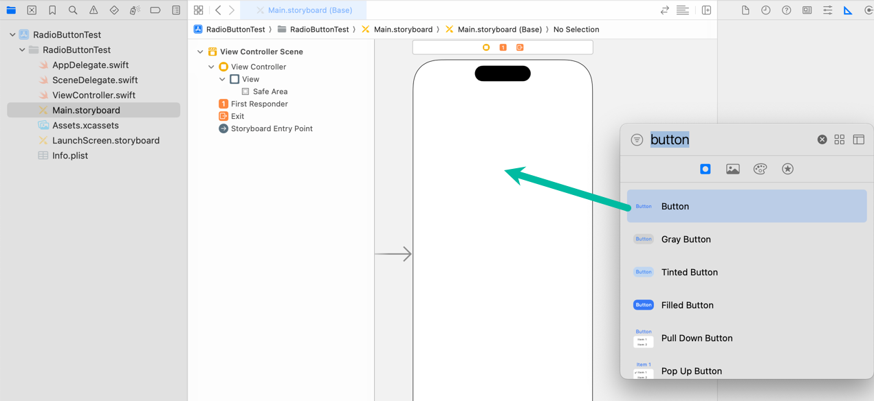Open ViewController.swift in the navigator
This screenshot has width=874, height=401.
(x=94, y=95)
